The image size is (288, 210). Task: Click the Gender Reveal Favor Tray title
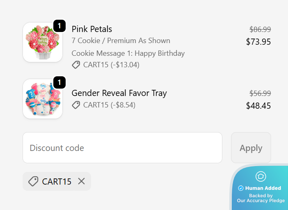click(x=119, y=93)
